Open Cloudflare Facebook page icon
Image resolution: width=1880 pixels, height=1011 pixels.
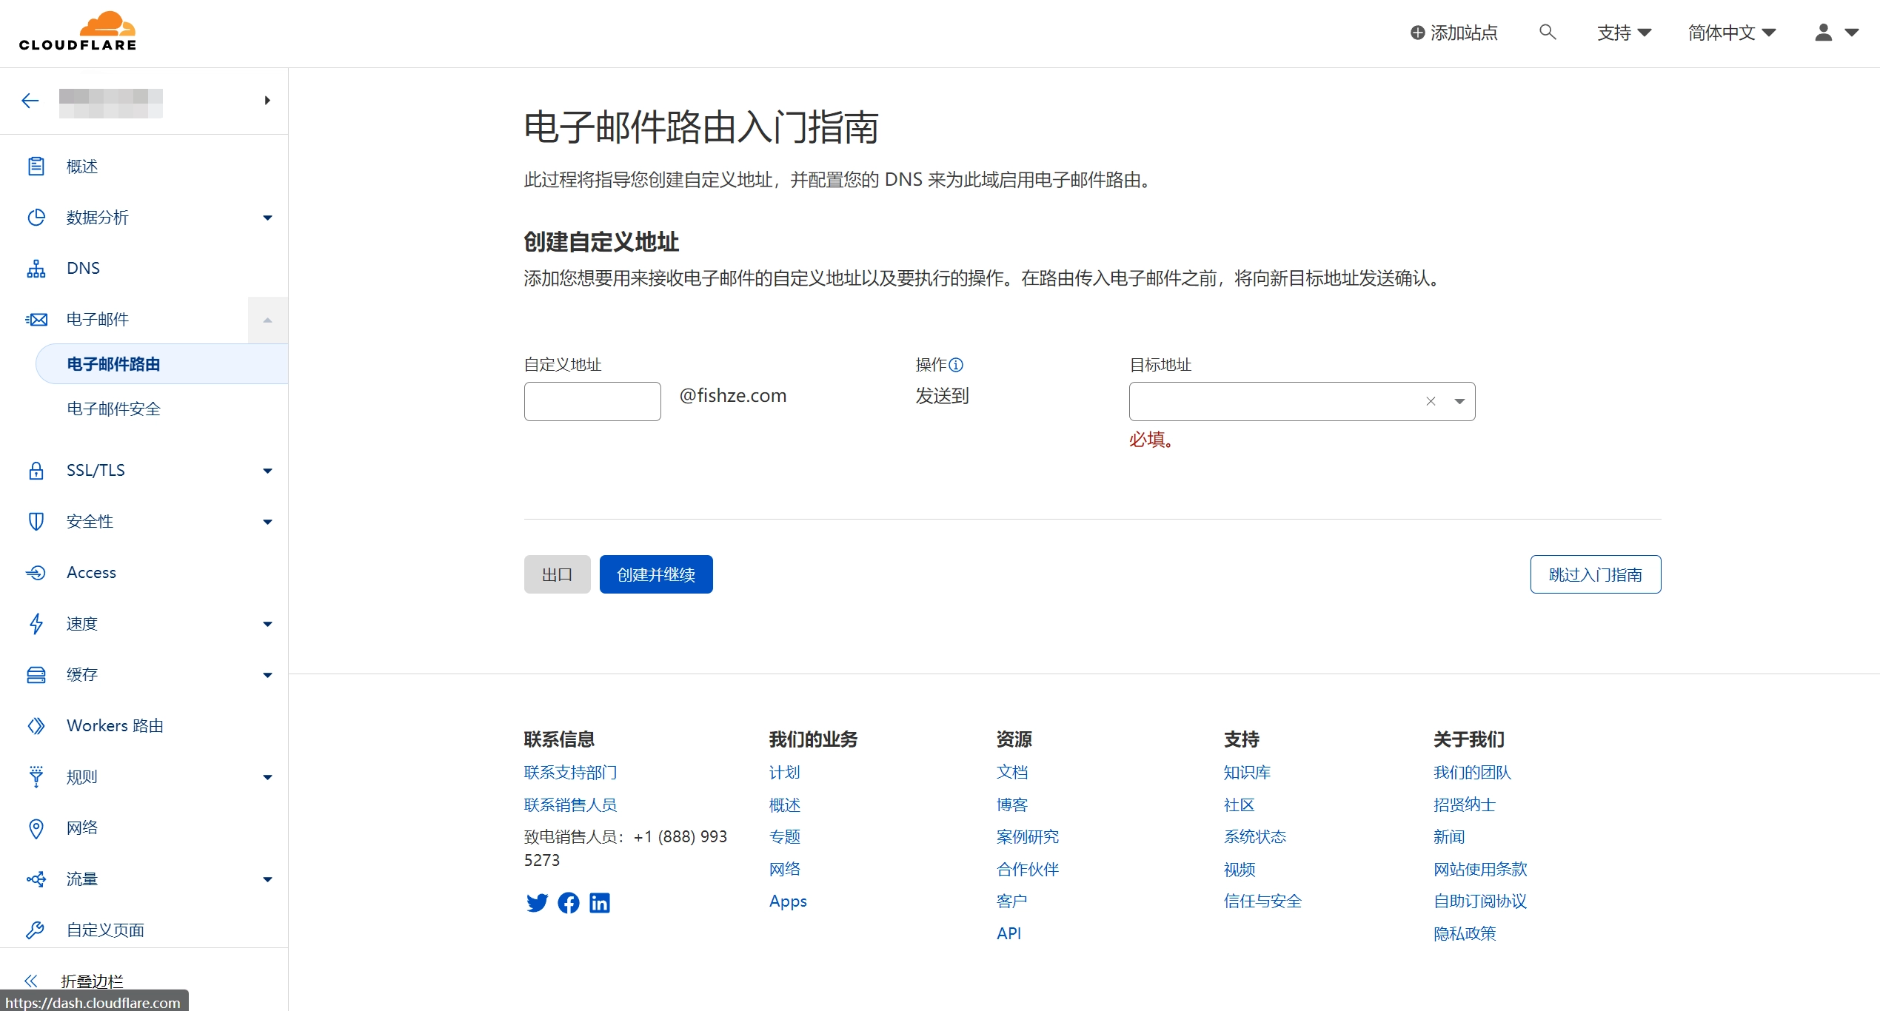[569, 903]
